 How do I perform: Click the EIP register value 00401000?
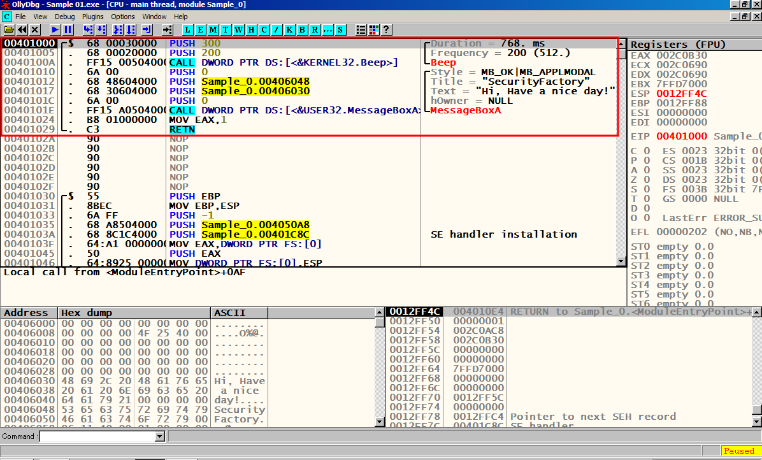(682, 136)
